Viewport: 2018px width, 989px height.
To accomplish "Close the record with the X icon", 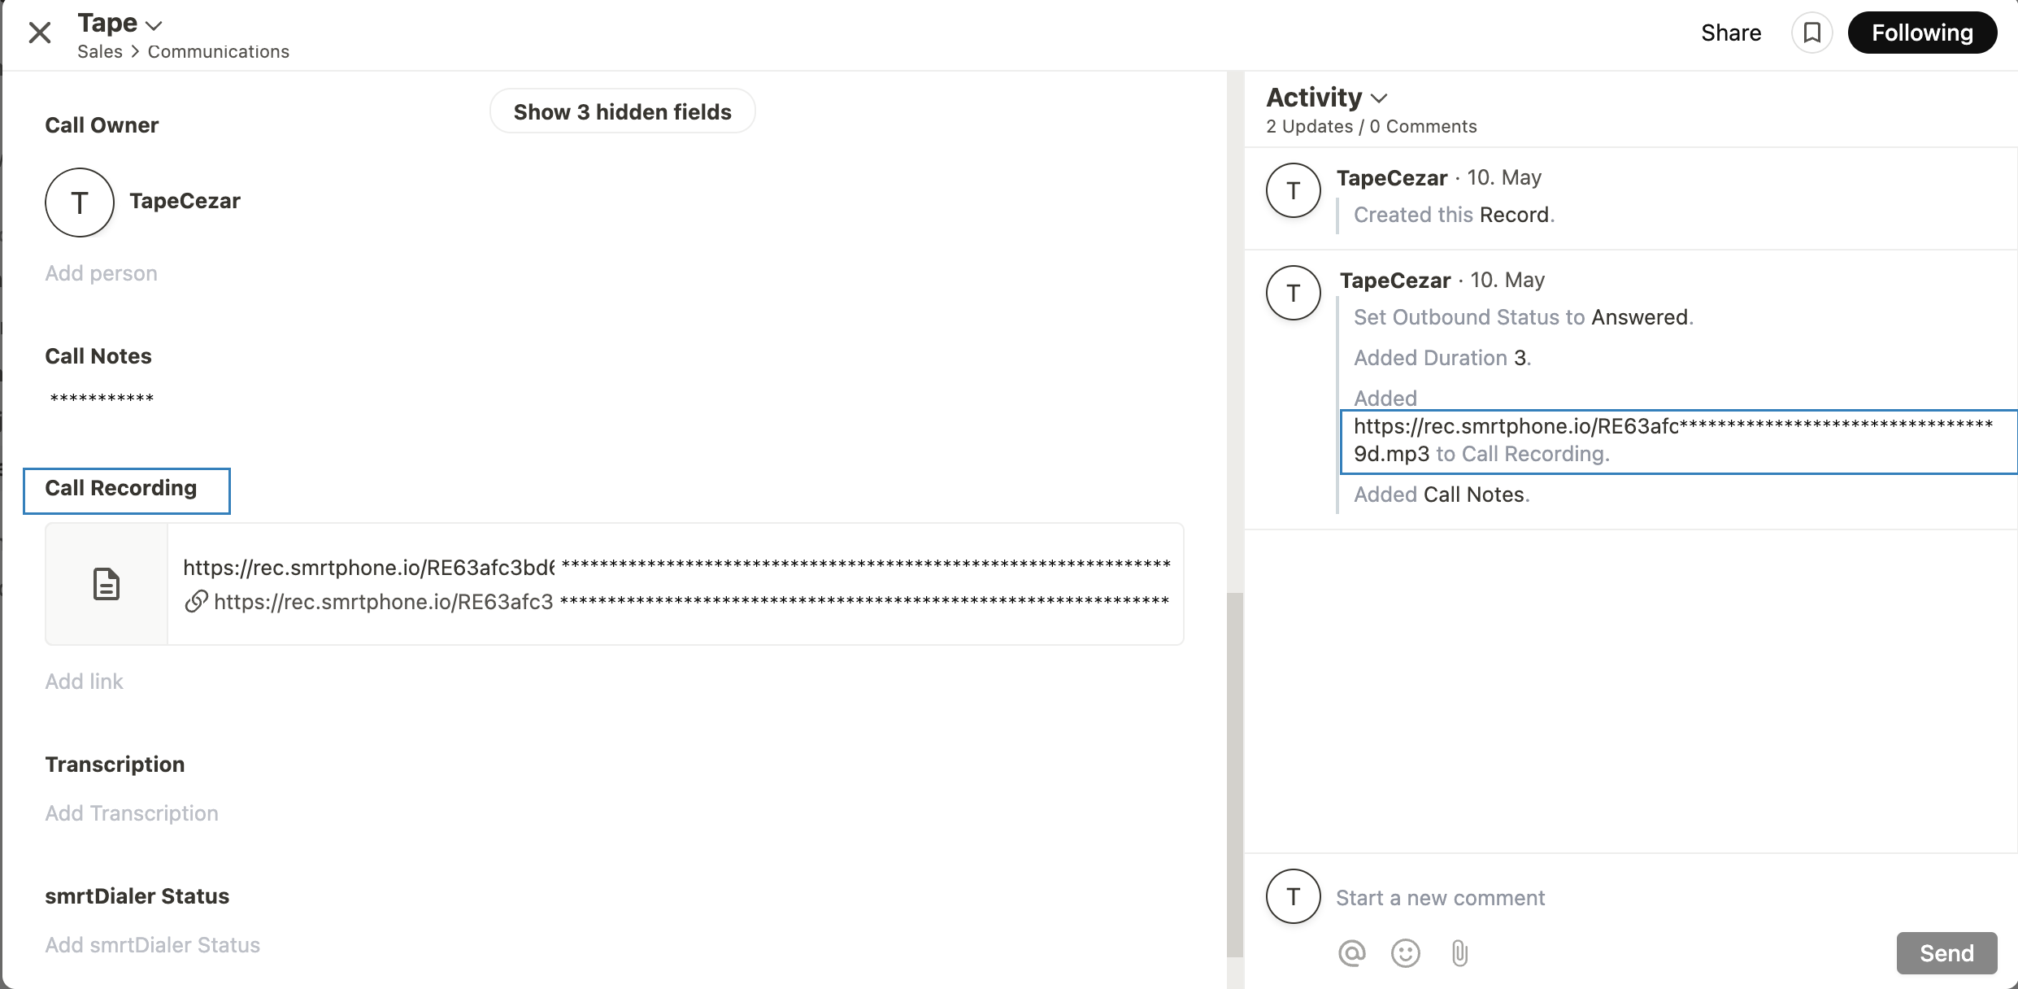I will [39, 33].
